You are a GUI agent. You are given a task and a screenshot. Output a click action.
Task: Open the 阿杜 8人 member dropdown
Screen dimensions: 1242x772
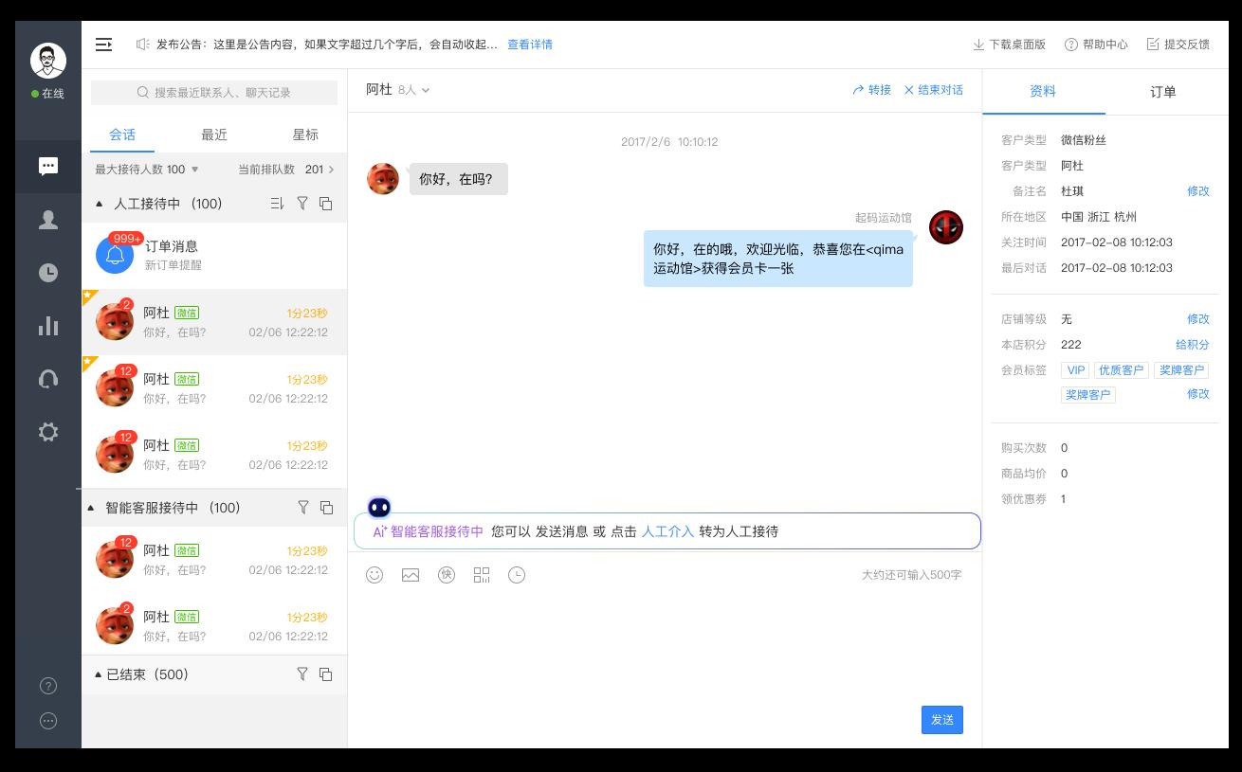point(426,91)
